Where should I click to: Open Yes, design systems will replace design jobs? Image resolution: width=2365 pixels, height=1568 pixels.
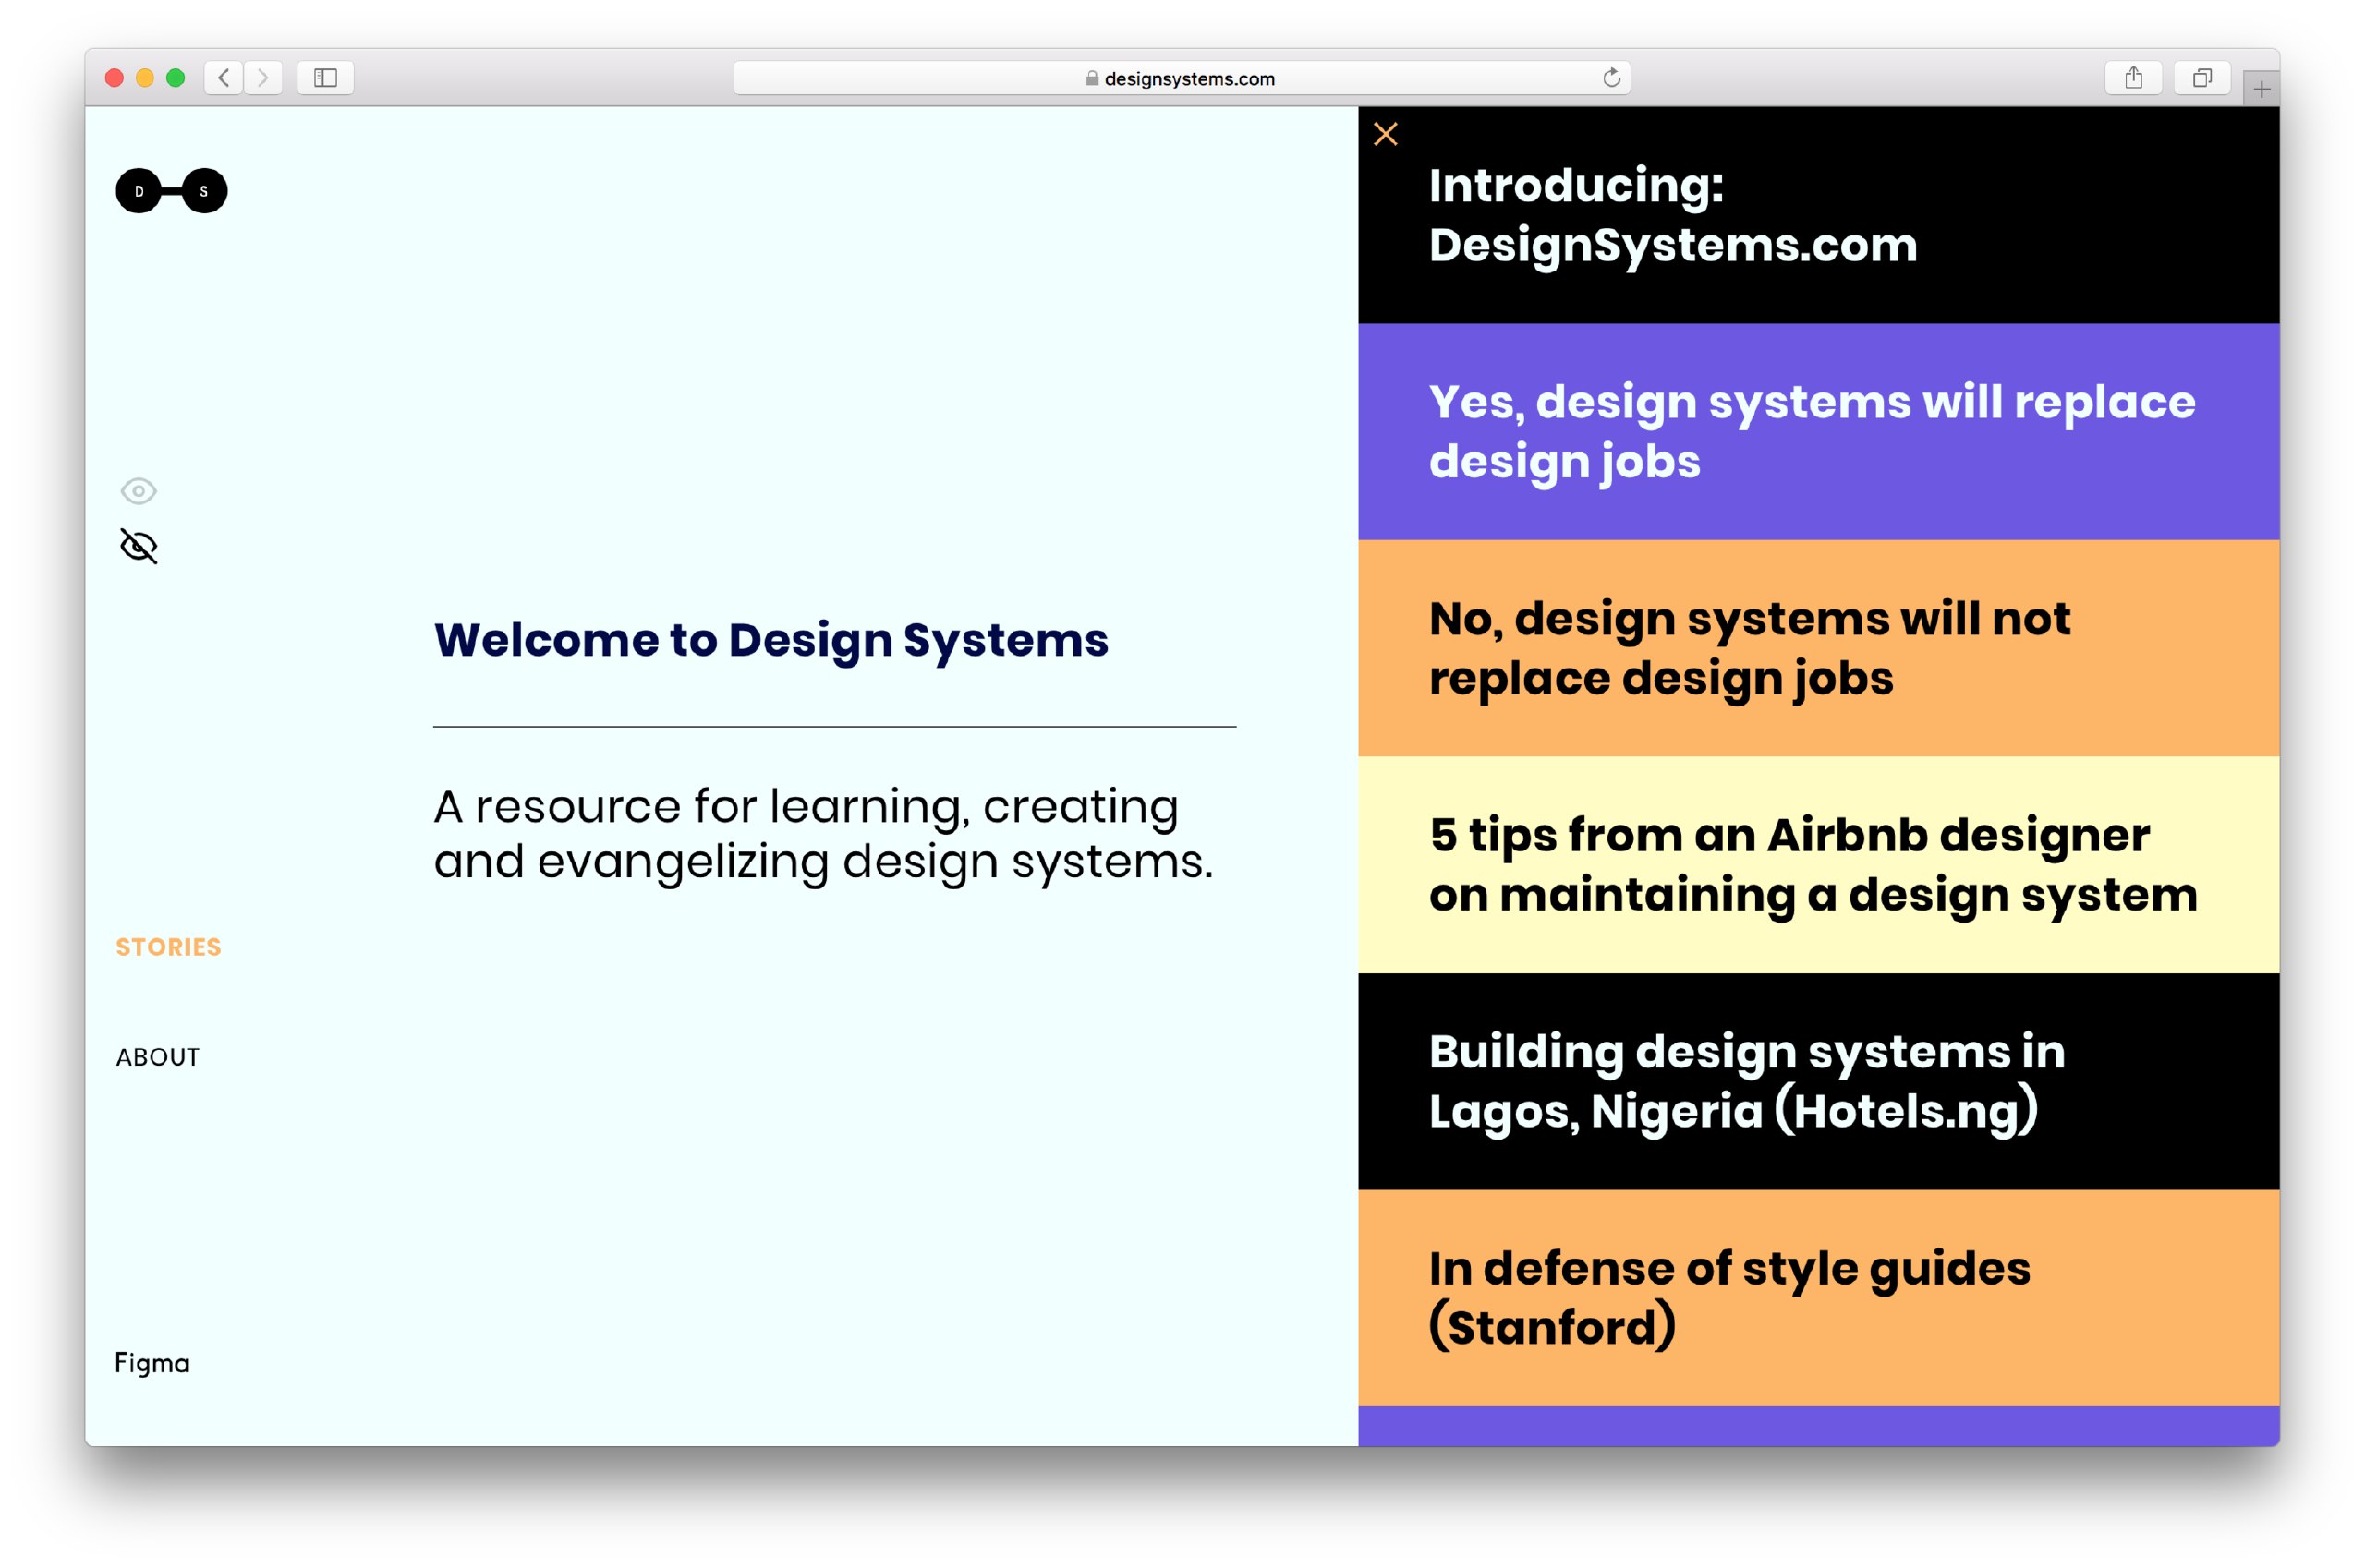click(x=1819, y=432)
